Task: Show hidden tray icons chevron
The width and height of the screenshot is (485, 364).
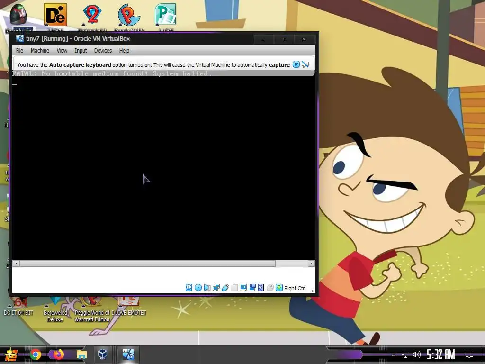Action: (x=394, y=355)
